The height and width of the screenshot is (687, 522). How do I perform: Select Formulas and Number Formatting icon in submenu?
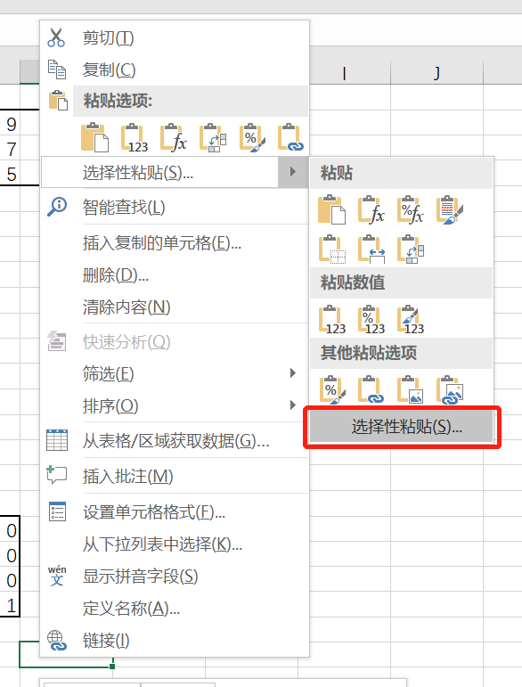[411, 210]
